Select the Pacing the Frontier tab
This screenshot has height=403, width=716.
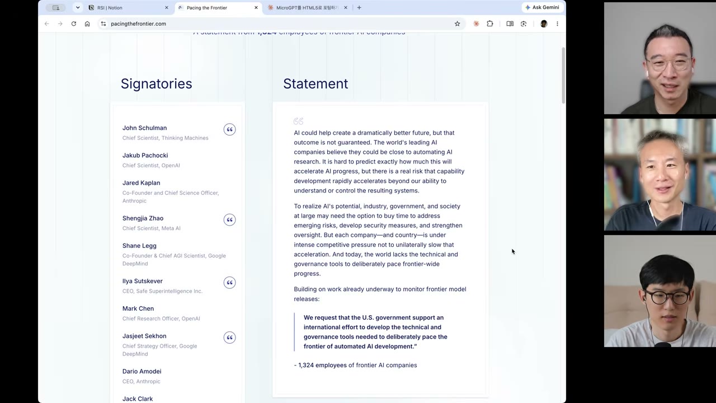(218, 7)
